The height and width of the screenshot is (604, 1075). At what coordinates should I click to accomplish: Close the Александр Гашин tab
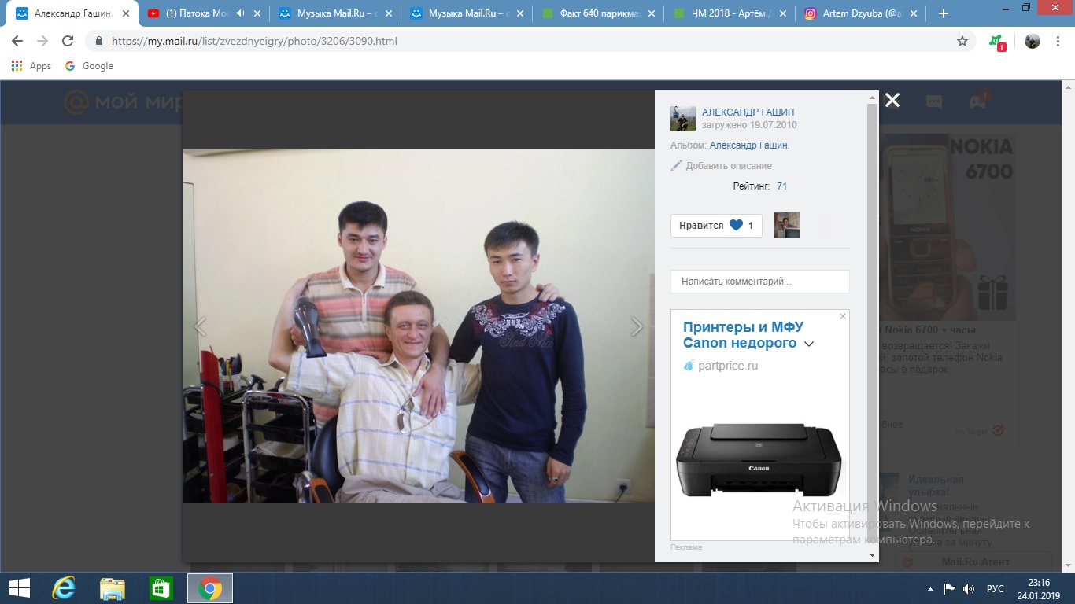click(126, 13)
